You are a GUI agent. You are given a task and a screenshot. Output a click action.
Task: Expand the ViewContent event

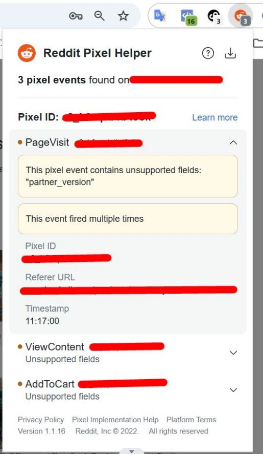(x=233, y=353)
